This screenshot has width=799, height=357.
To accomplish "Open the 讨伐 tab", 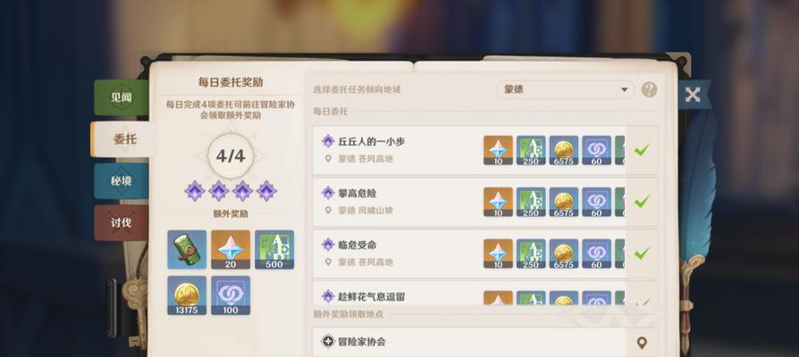I will tap(122, 223).
